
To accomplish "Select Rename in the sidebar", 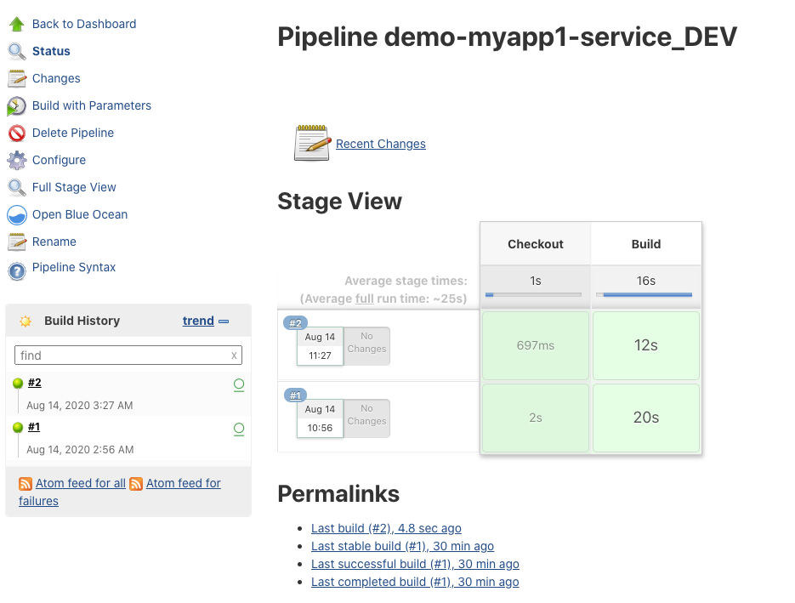I will pos(54,242).
